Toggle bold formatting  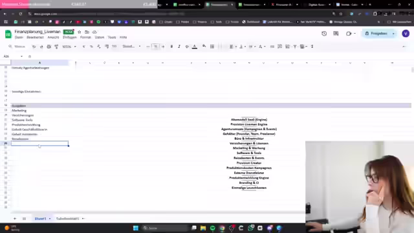pyautogui.click(x=171, y=47)
